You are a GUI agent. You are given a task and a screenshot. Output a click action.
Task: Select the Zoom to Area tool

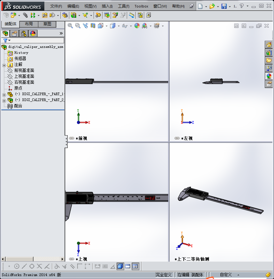click(x=78, y=26)
